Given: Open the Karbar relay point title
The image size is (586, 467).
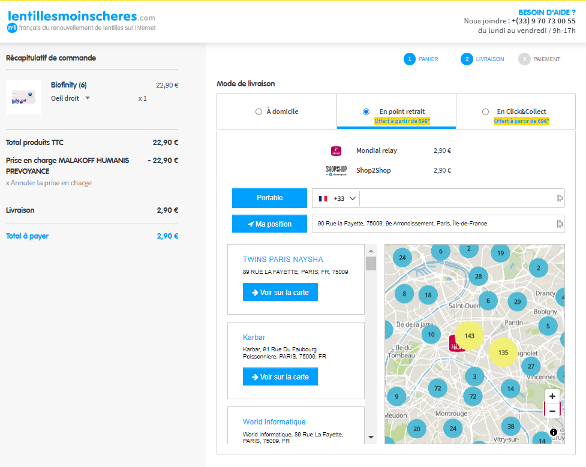Looking at the screenshot, I should [254, 338].
